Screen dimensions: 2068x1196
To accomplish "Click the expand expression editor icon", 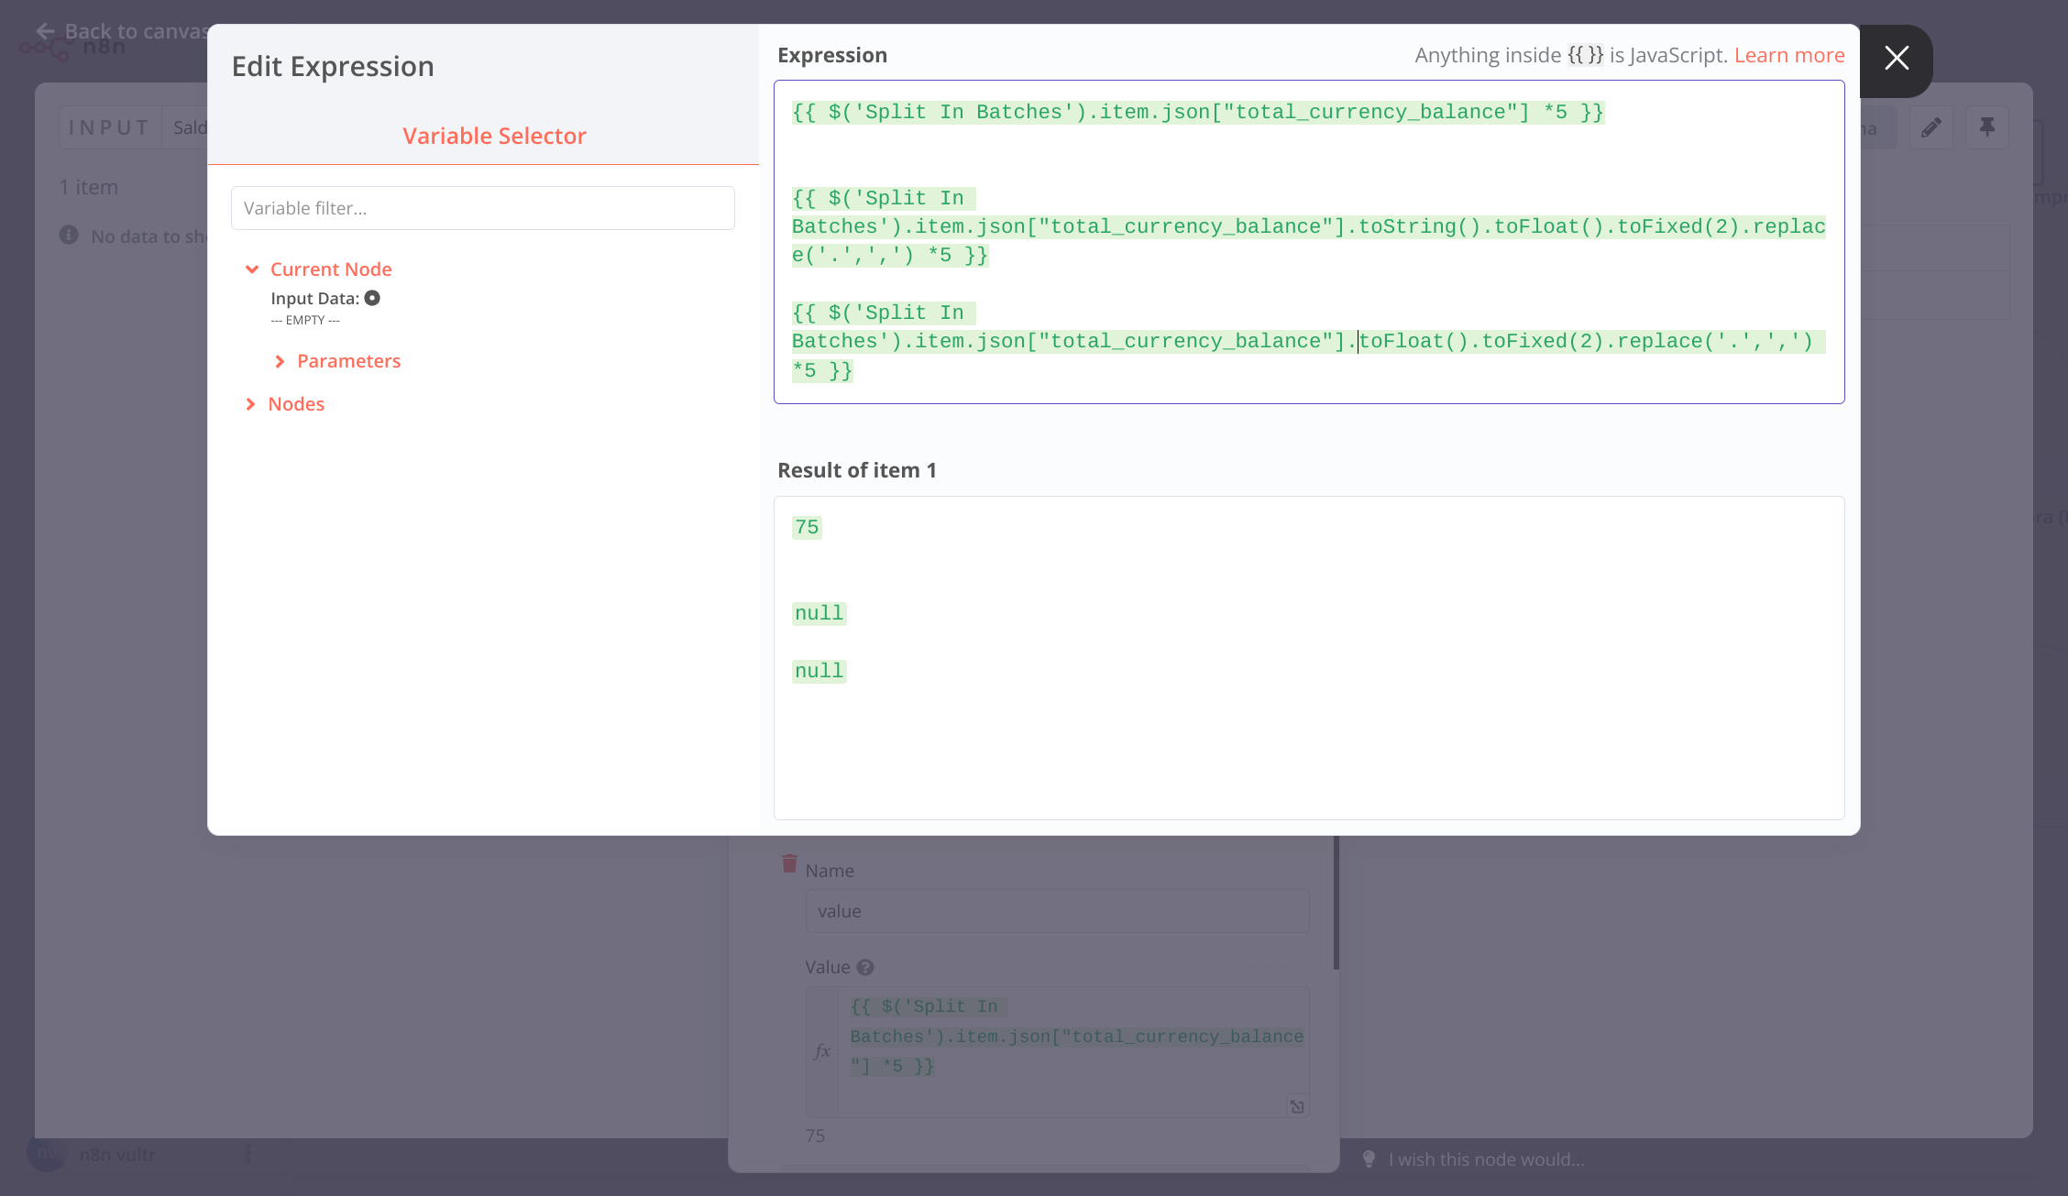I will 1297,1106.
